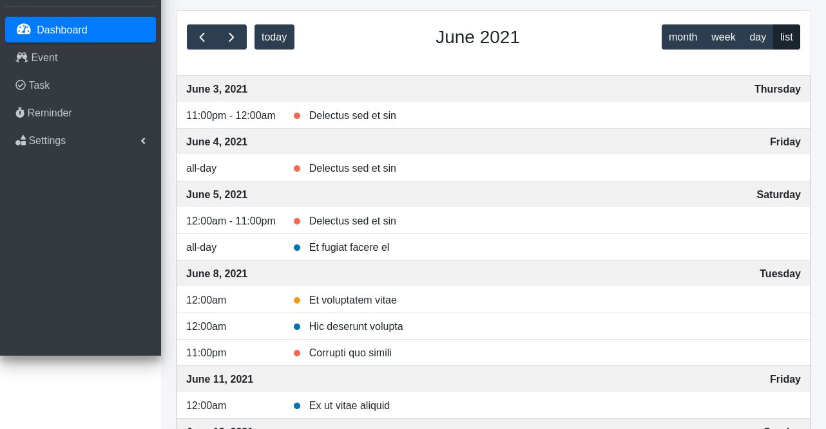Click the Settings shapes icon
Screen dimensions: 826x429
click(21, 140)
